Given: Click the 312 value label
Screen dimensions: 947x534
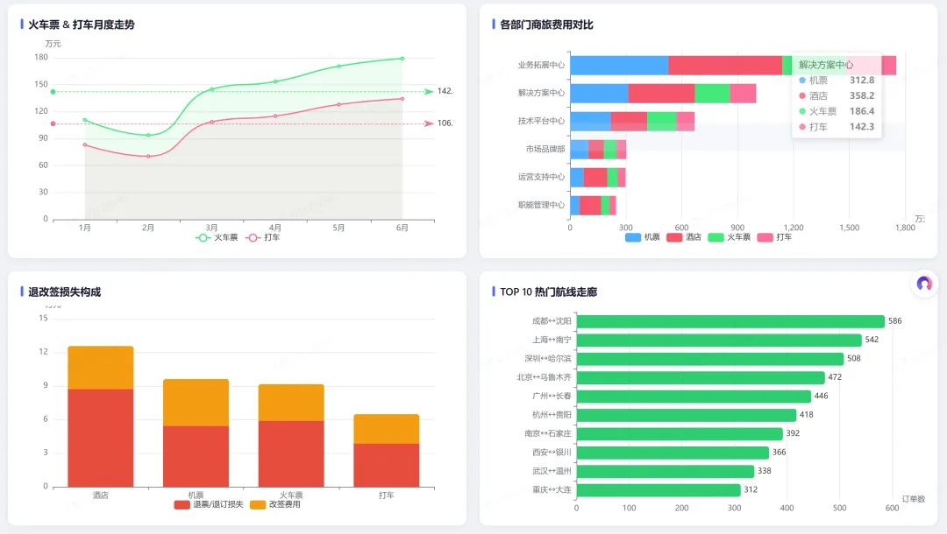Looking at the screenshot, I should pyautogui.click(x=751, y=489).
